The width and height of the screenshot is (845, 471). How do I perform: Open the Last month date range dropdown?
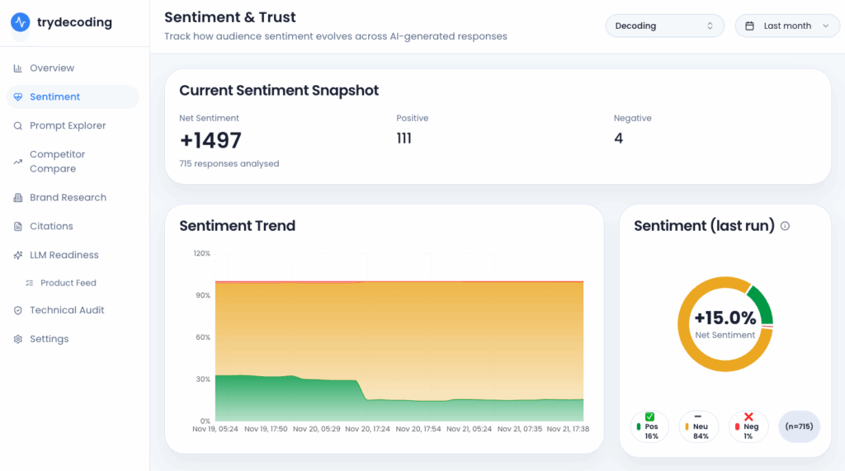click(787, 26)
